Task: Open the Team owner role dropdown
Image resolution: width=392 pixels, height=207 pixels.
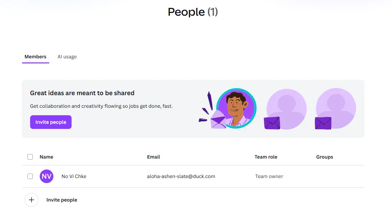Action: click(x=269, y=176)
